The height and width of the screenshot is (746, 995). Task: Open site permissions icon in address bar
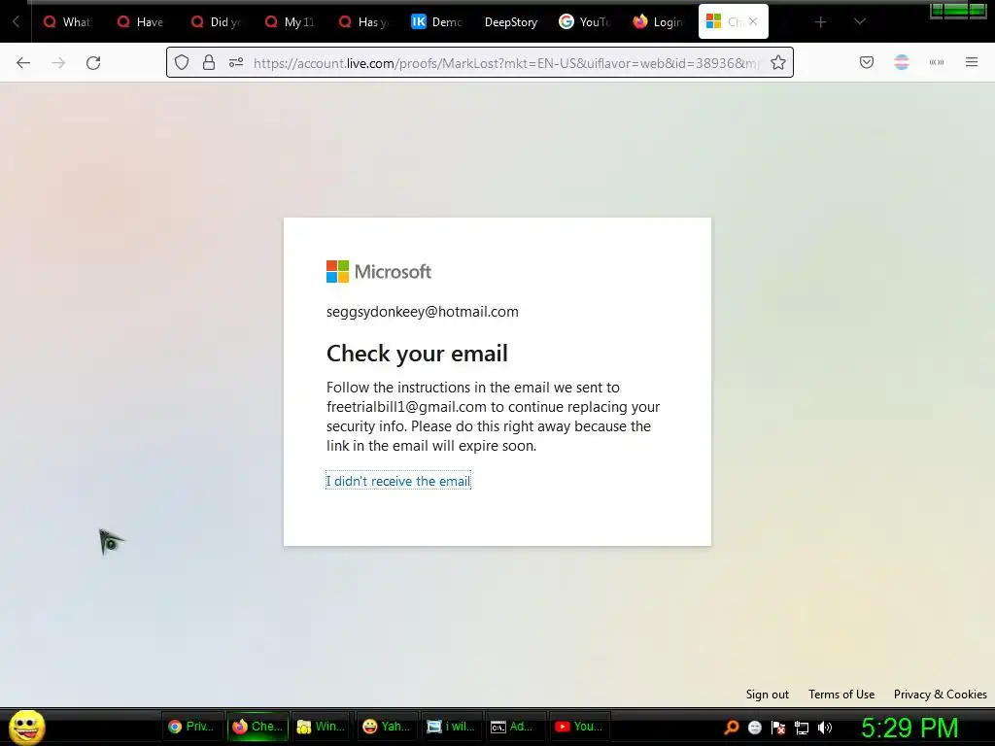[236, 62]
